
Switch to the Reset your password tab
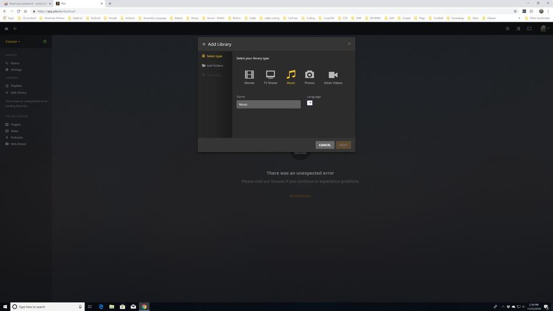28,4
